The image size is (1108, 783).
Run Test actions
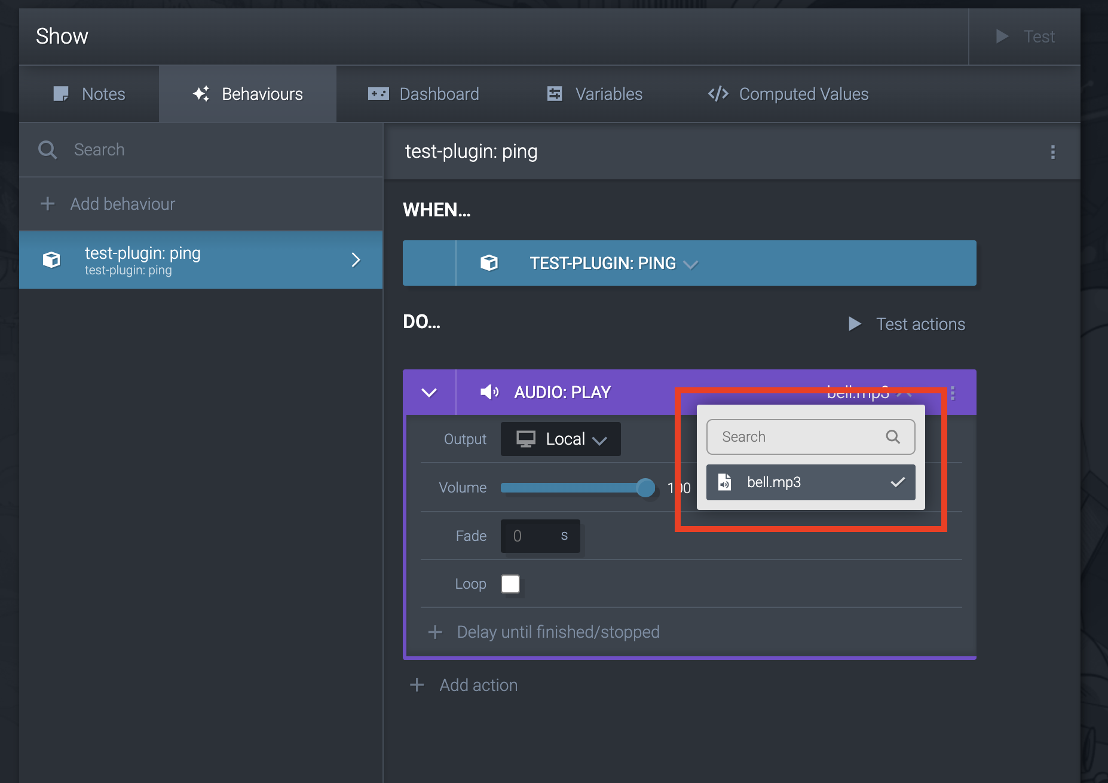pyautogui.click(x=906, y=324)
